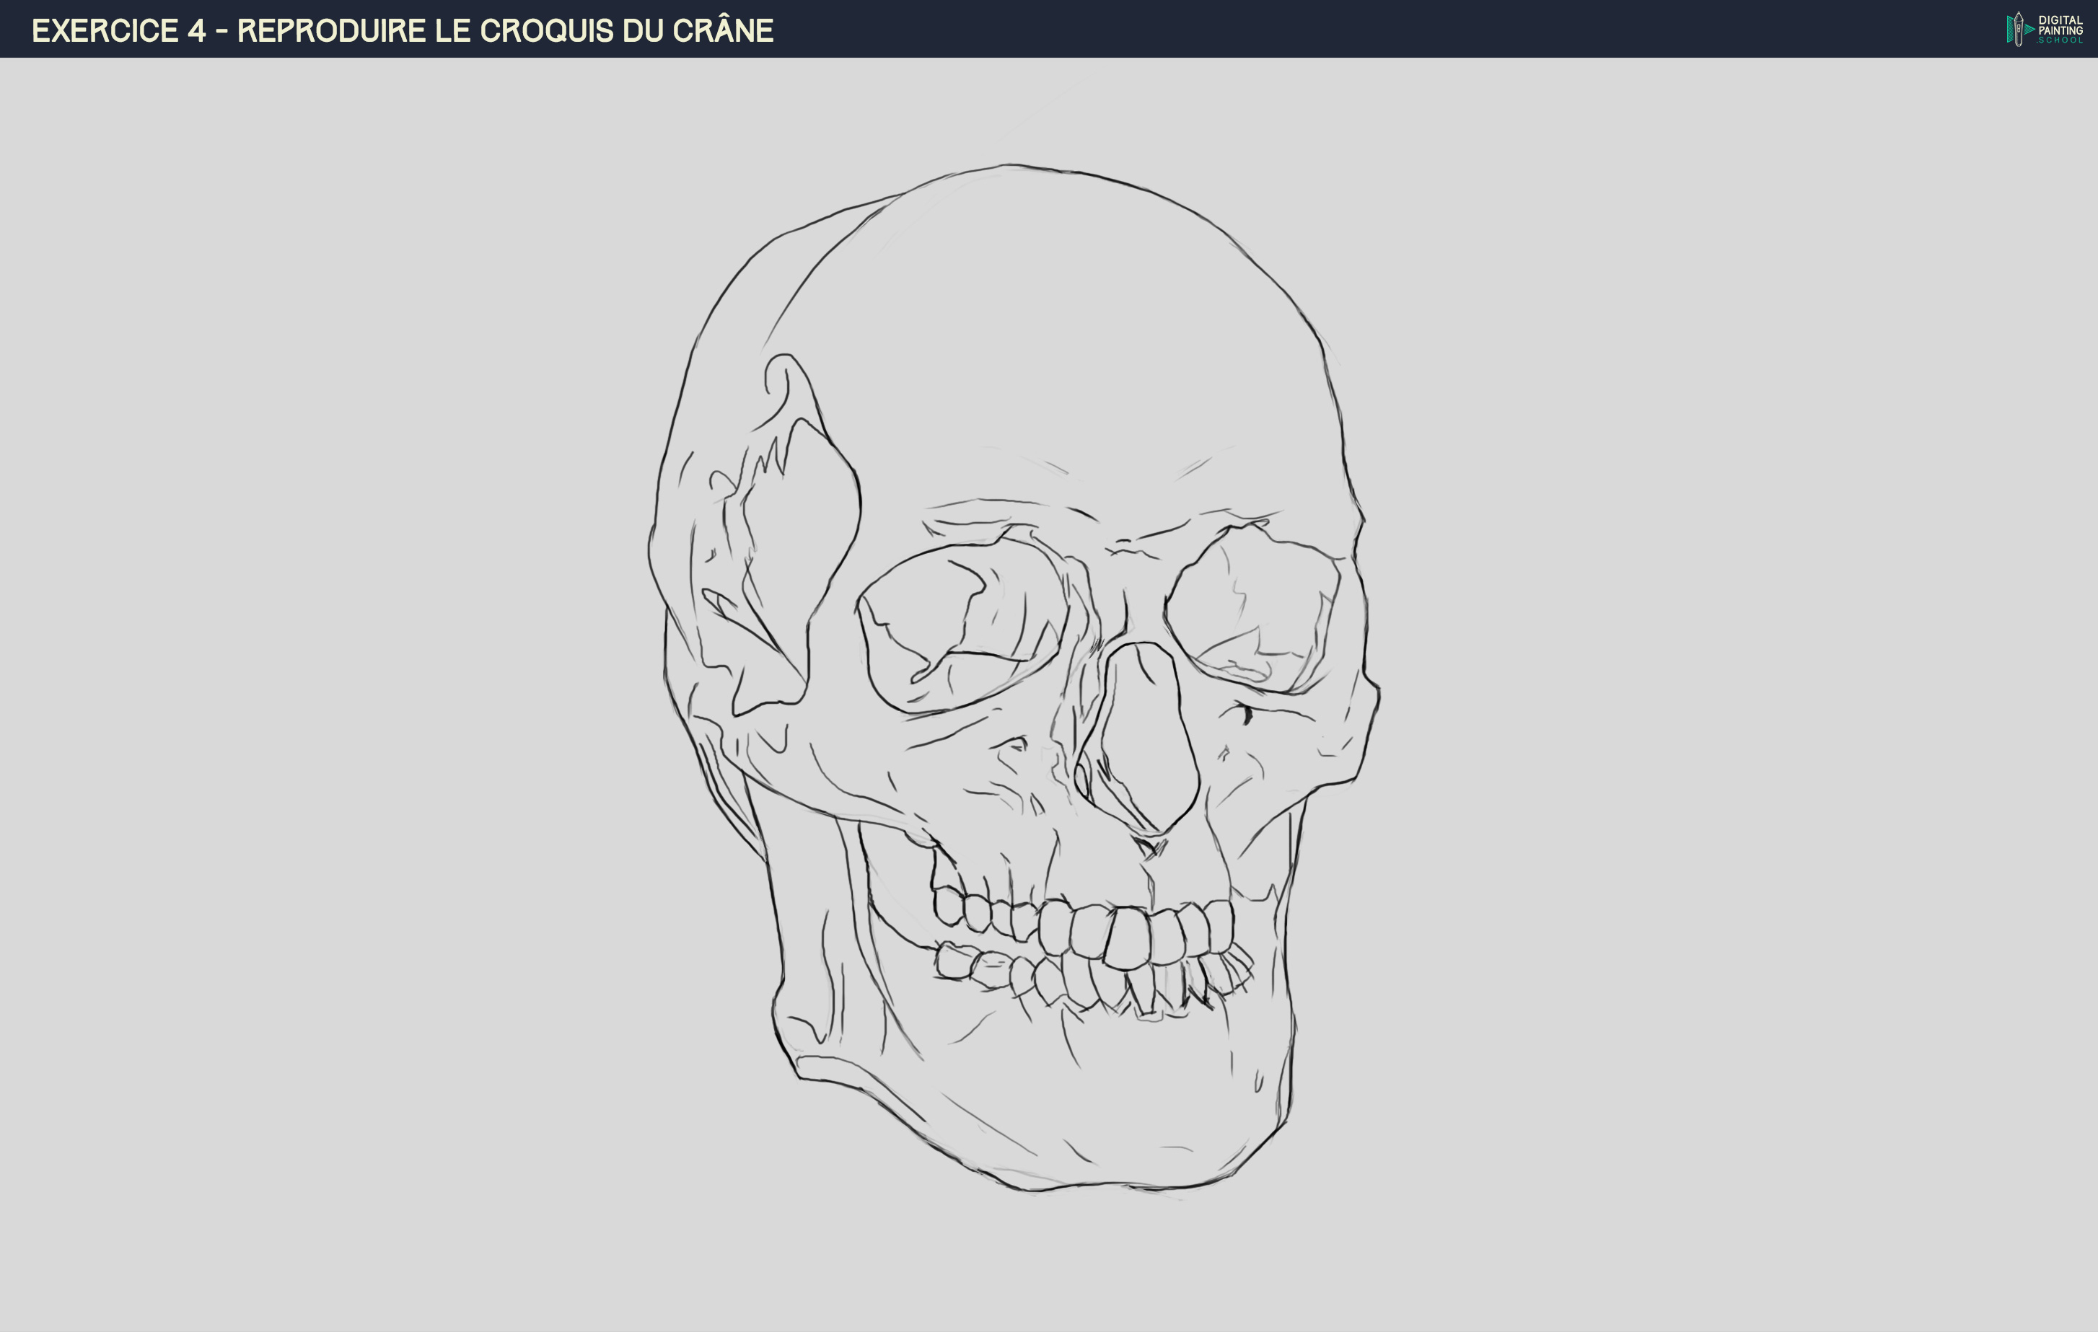Click the stylus pen logo icon
Viewport: 2098px width, 1332px height.
click(x=2019, y=29)
